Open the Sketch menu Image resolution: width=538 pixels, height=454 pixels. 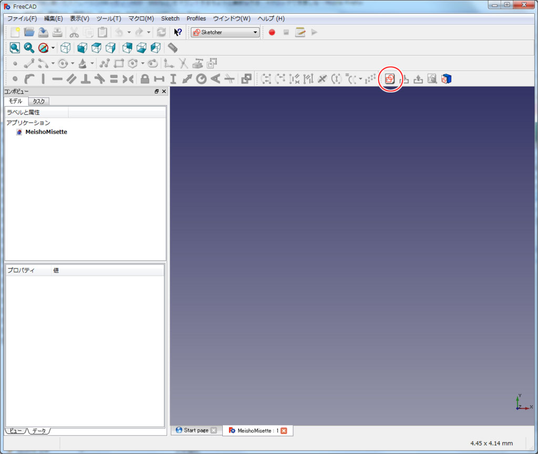170,18
